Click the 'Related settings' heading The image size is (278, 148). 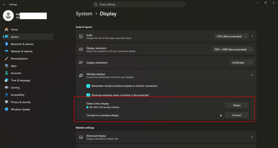pyautogui.click(x=85, y=128)
